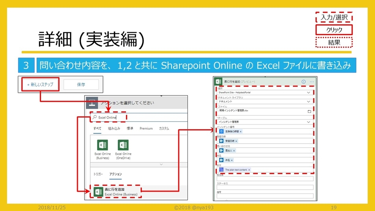Image resolution: width=375 pixels, height=211 pixels.
Task: Click the action chooser header icon
Action: tap(92, 103)
